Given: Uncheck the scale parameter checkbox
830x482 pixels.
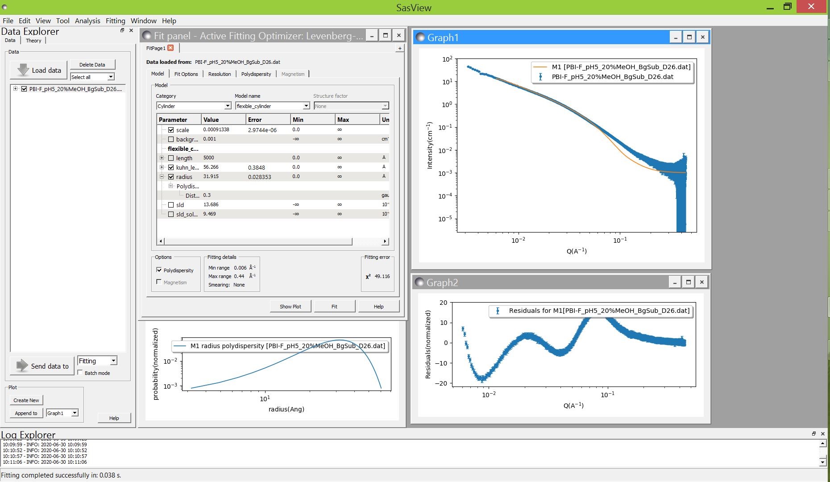Looking at the screenshot, I should click(x=171, y=130).
